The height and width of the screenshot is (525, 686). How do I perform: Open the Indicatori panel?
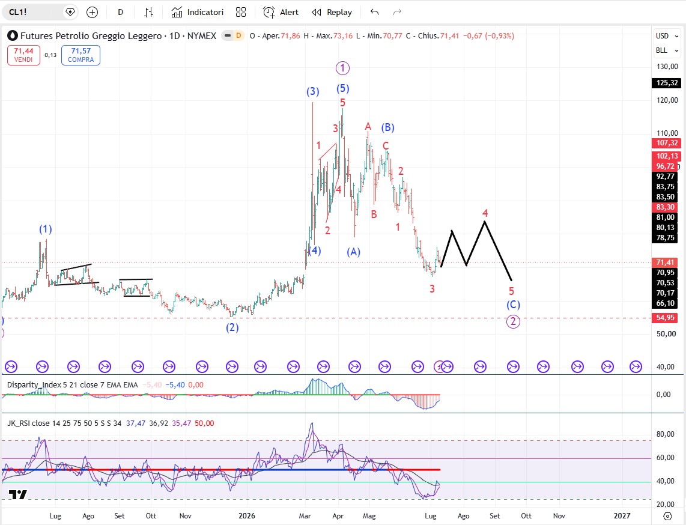click(197, 12)
